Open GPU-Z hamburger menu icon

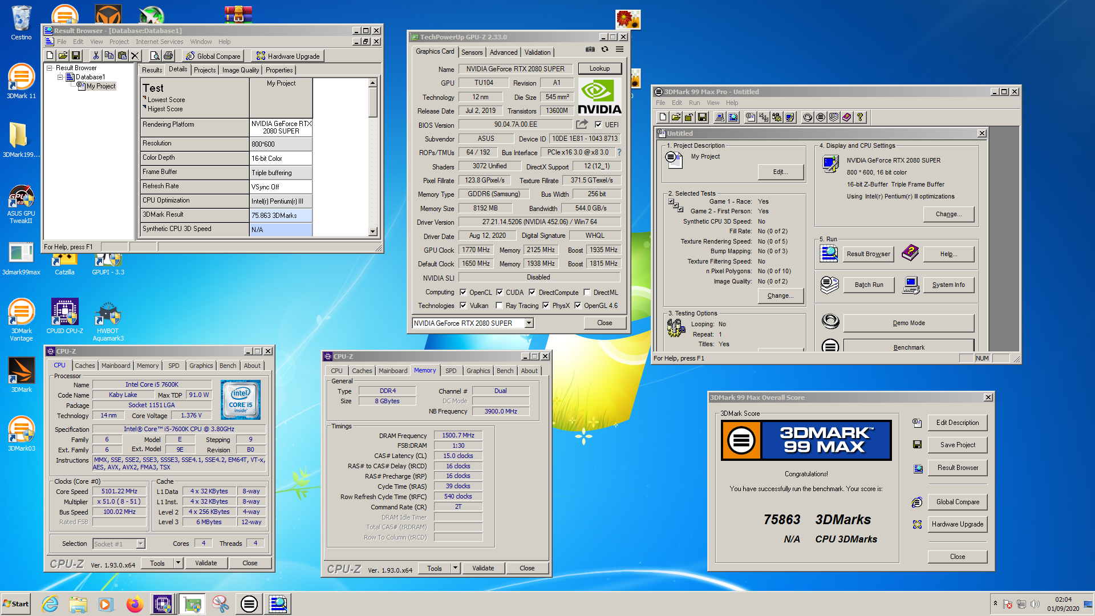coord(619,50)
